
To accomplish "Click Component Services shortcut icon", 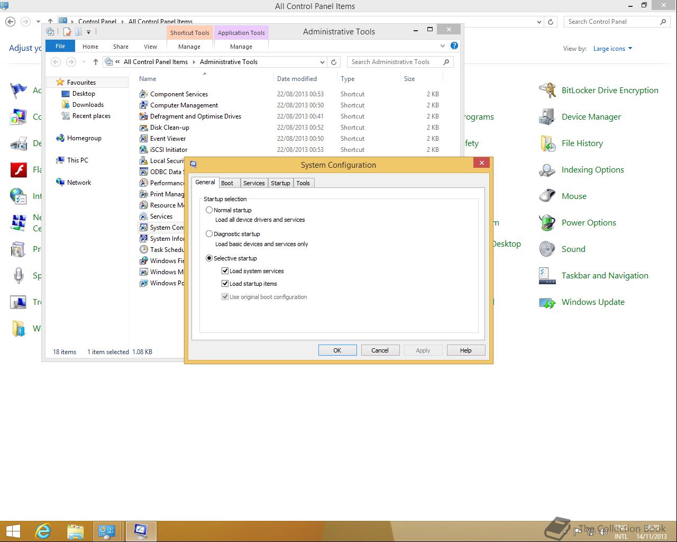I will click(143, 94).
